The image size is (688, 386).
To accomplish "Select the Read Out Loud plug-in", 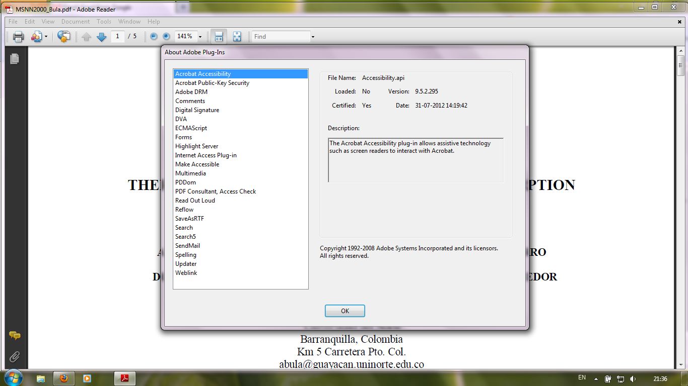I will 195,200.
